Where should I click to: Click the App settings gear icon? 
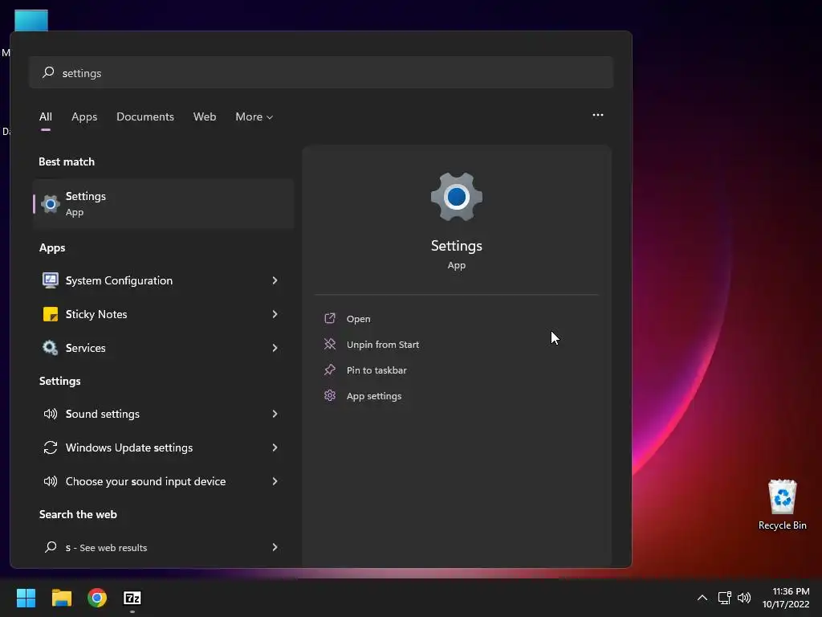[330, 395]
